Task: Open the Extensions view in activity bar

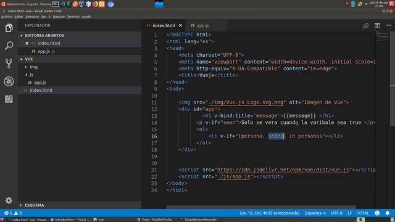Action: pos(9,99)
